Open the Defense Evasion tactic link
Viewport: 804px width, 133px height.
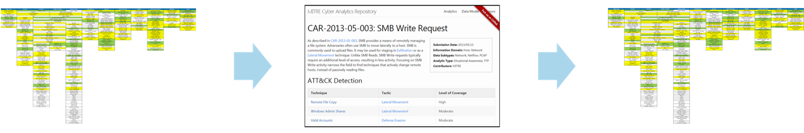click(x=393, y=121)
